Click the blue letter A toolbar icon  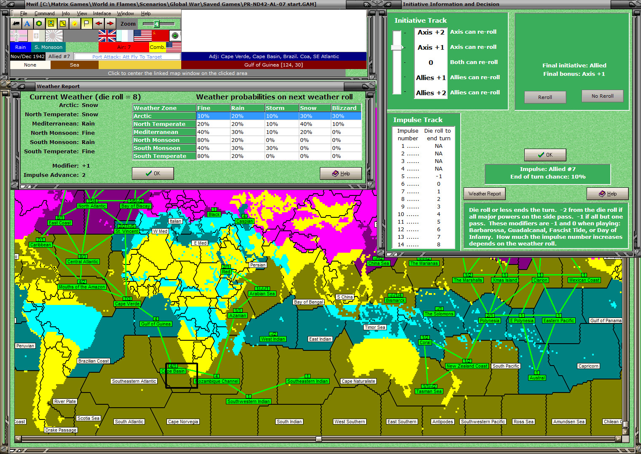point(27,24)
